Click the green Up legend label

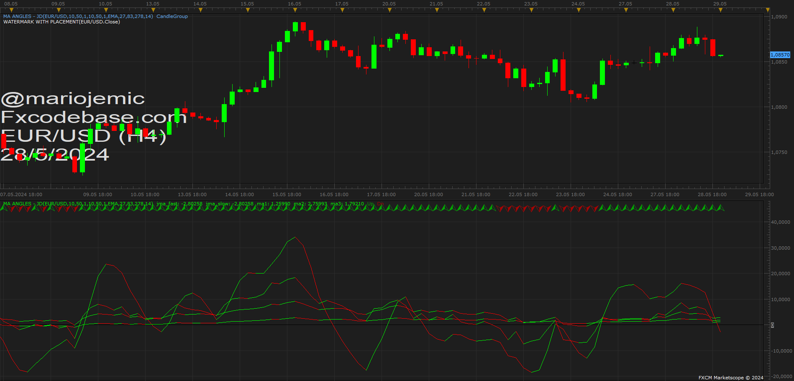coord(371,204)
